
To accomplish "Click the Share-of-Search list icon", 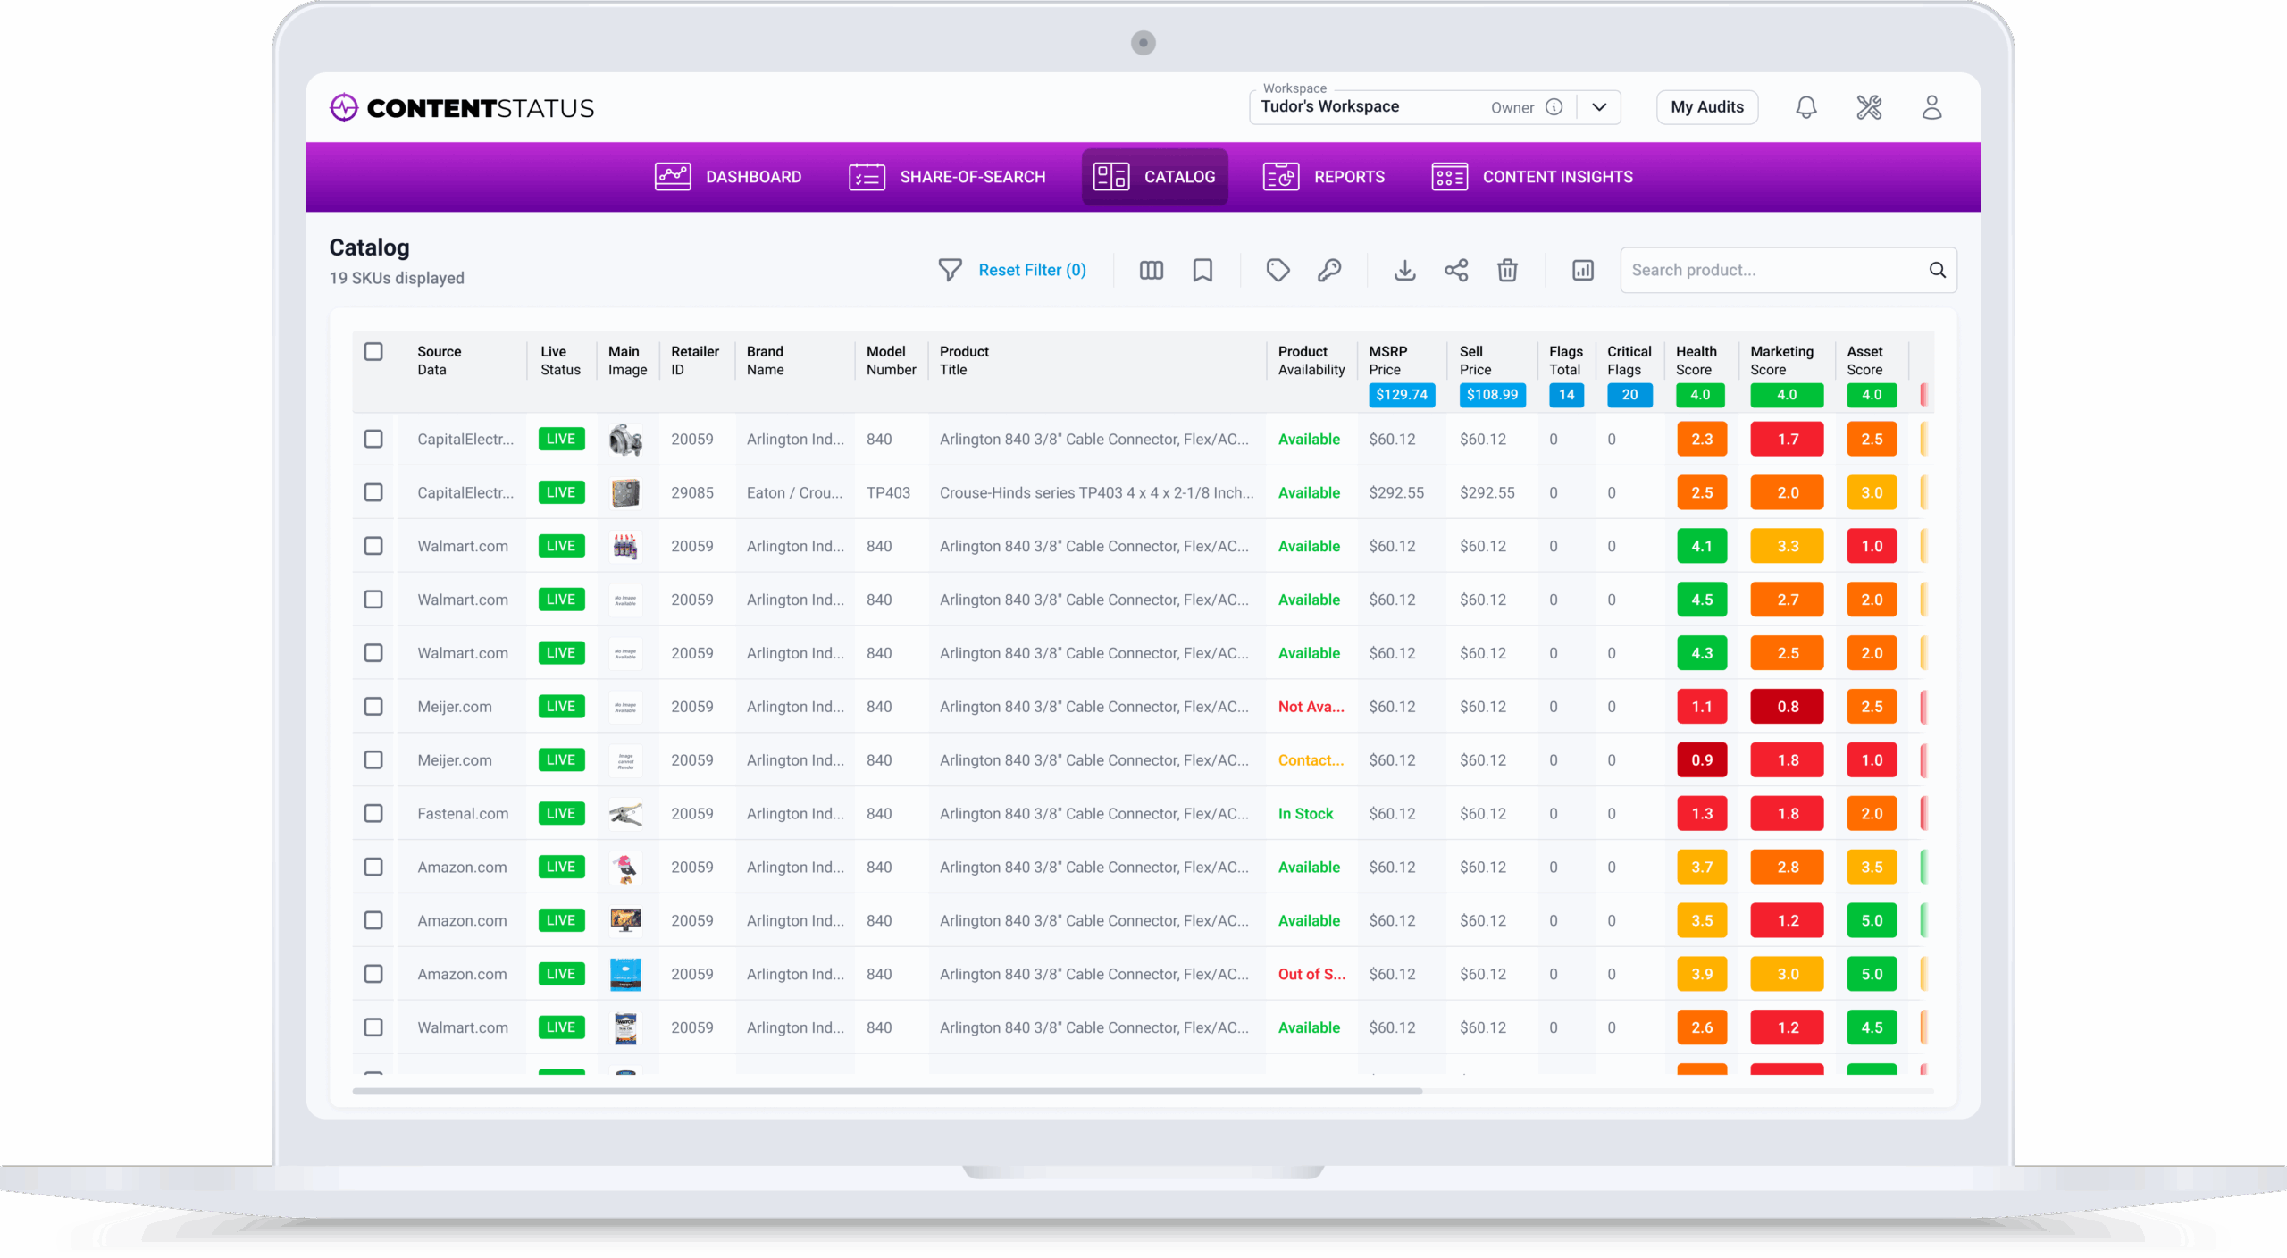I will pyautogui.click(x=867, y=177).
